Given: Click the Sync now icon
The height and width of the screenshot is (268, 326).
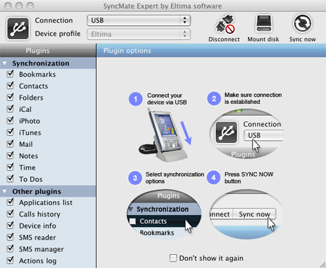Looking at the screenshot, I should tap(302, 23).
